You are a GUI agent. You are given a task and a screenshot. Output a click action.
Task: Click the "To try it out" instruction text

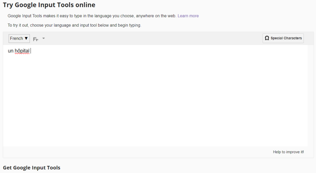74,25
